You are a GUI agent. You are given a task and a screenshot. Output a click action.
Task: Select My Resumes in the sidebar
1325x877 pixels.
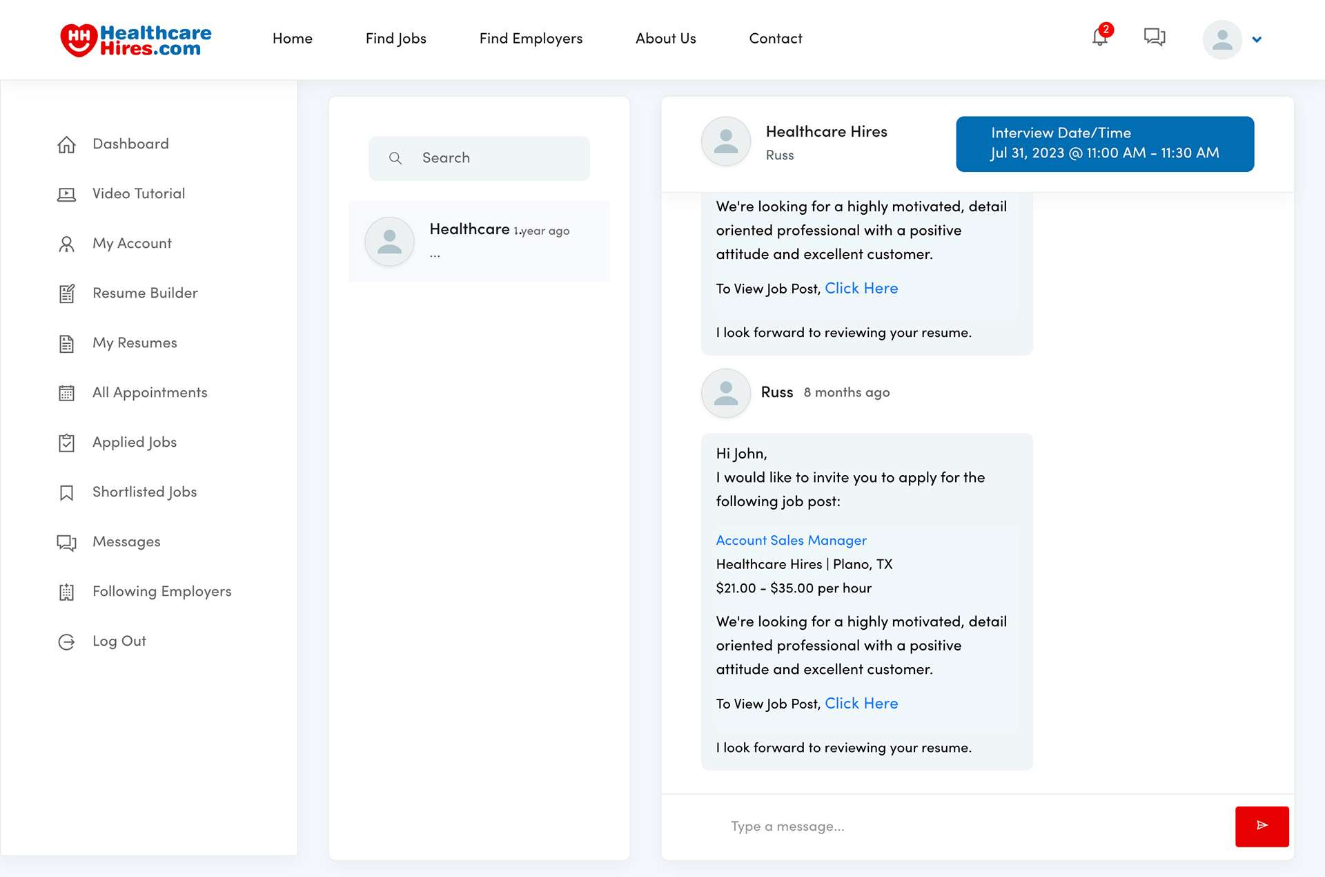(135, 343)
